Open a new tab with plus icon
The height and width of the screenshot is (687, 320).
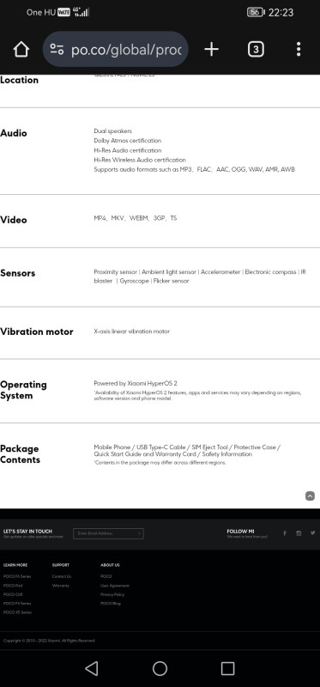coord(211,49)
